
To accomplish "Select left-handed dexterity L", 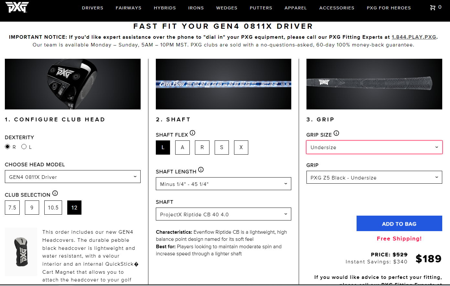I will (24, 147).
